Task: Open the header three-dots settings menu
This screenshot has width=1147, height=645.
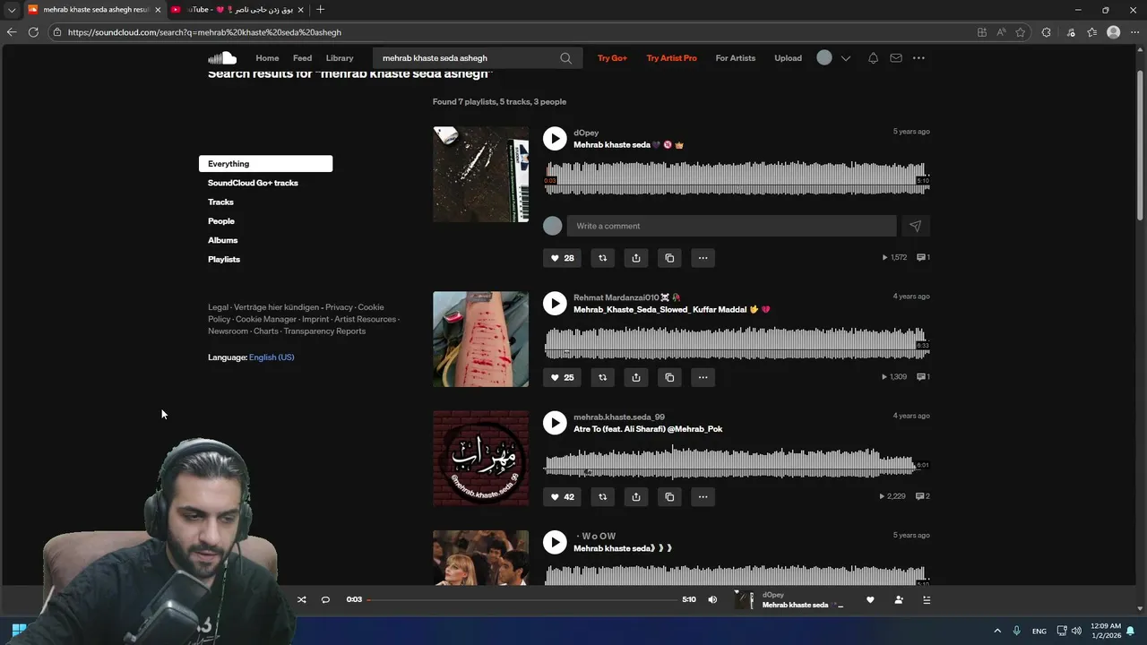Action: pos(918,58)
